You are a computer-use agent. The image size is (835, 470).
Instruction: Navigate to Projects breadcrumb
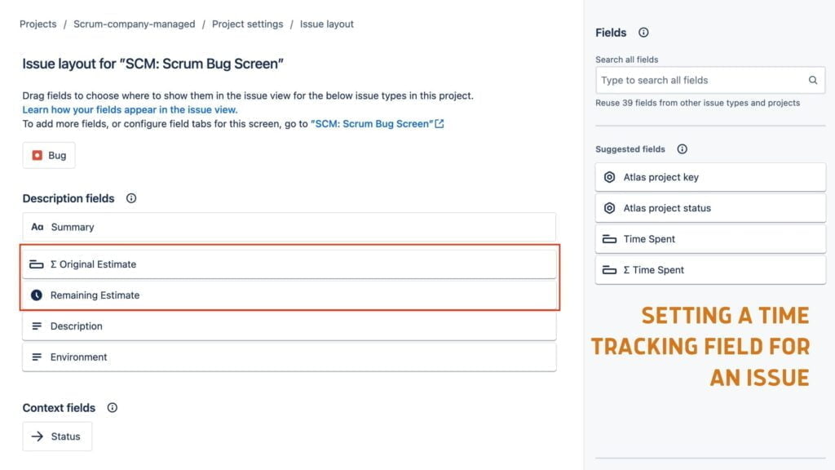pos(38,24)
